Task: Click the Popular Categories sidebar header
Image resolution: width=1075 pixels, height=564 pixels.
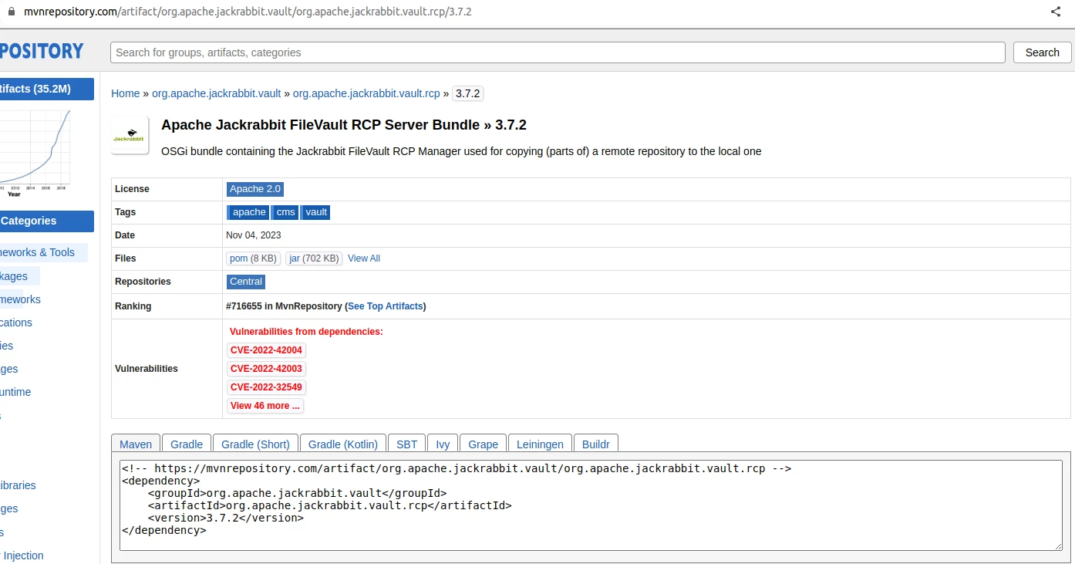Action: tap(47, 221)
